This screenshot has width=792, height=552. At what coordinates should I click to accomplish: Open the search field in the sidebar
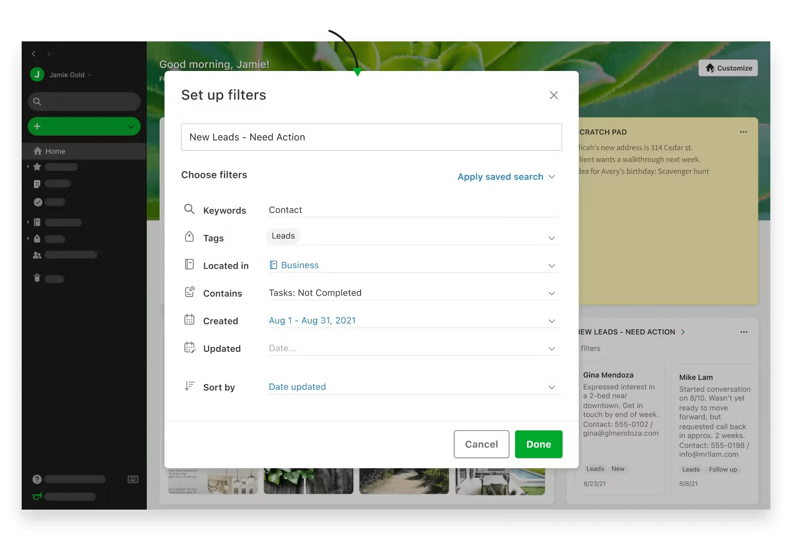click(84, 102)
